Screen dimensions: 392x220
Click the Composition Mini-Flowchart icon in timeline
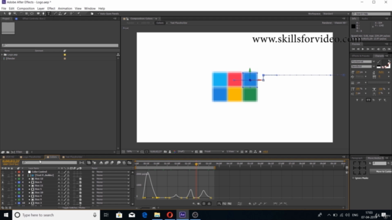click(x=81, y=163)
